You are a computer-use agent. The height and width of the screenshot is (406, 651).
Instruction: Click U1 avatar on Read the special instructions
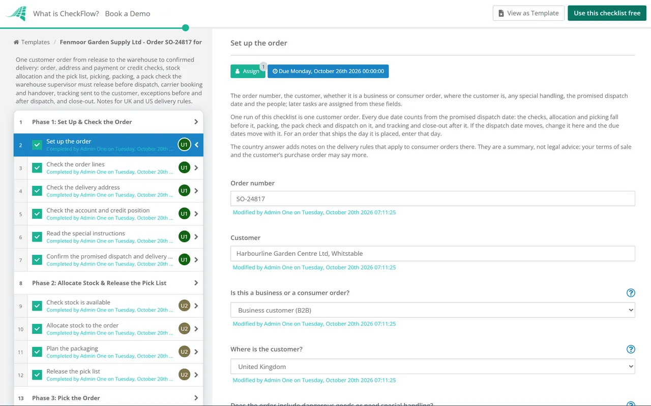click(184, 236)
